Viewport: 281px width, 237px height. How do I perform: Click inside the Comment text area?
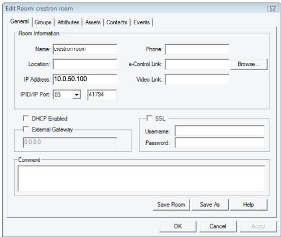click(141, 178)
